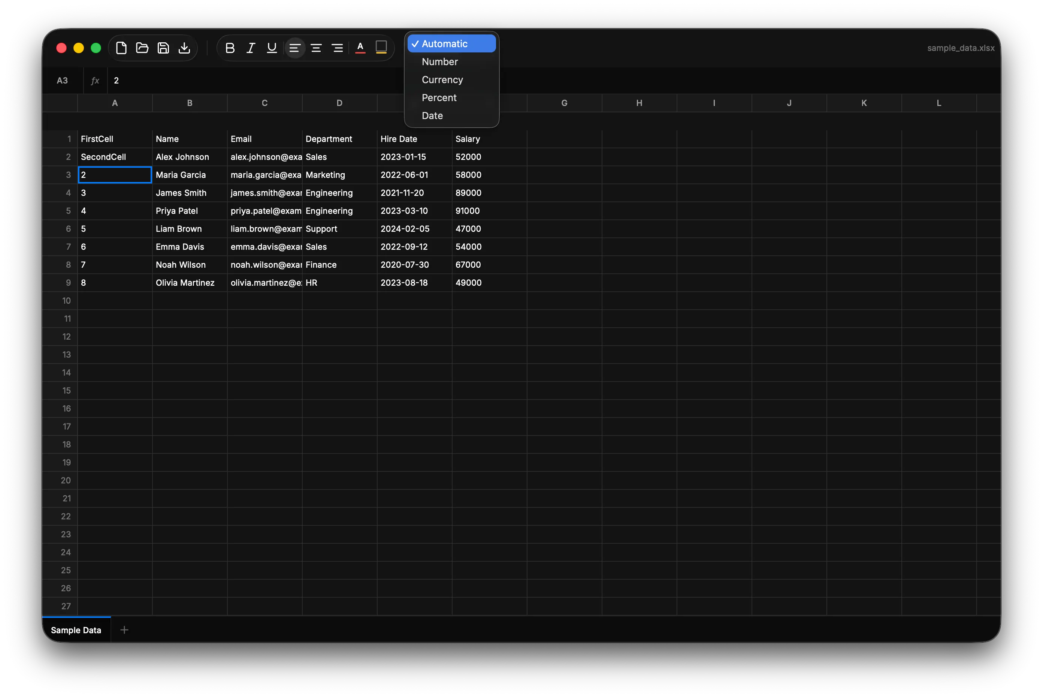Select hire date 2023-01-15 cell
1043x698 pixels.
414,157
